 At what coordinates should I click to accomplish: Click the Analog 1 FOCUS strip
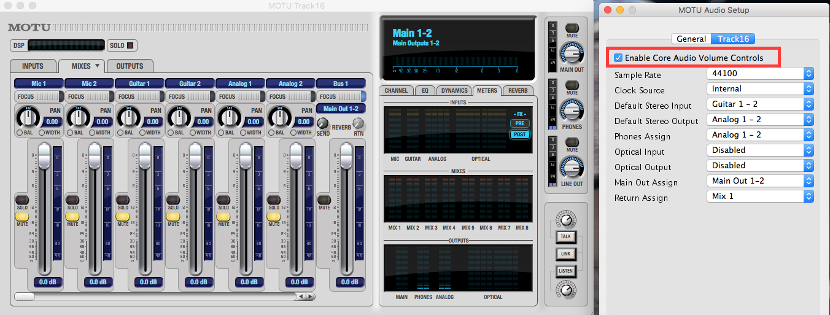241,96
